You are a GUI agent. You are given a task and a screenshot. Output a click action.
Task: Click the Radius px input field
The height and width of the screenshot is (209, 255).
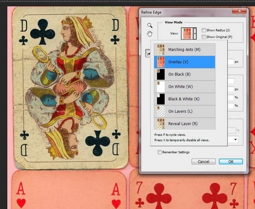point(231,62)
